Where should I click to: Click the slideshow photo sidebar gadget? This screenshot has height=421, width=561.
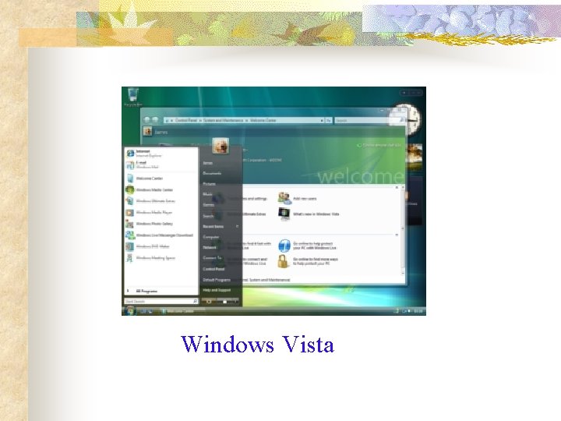[415, 157]
